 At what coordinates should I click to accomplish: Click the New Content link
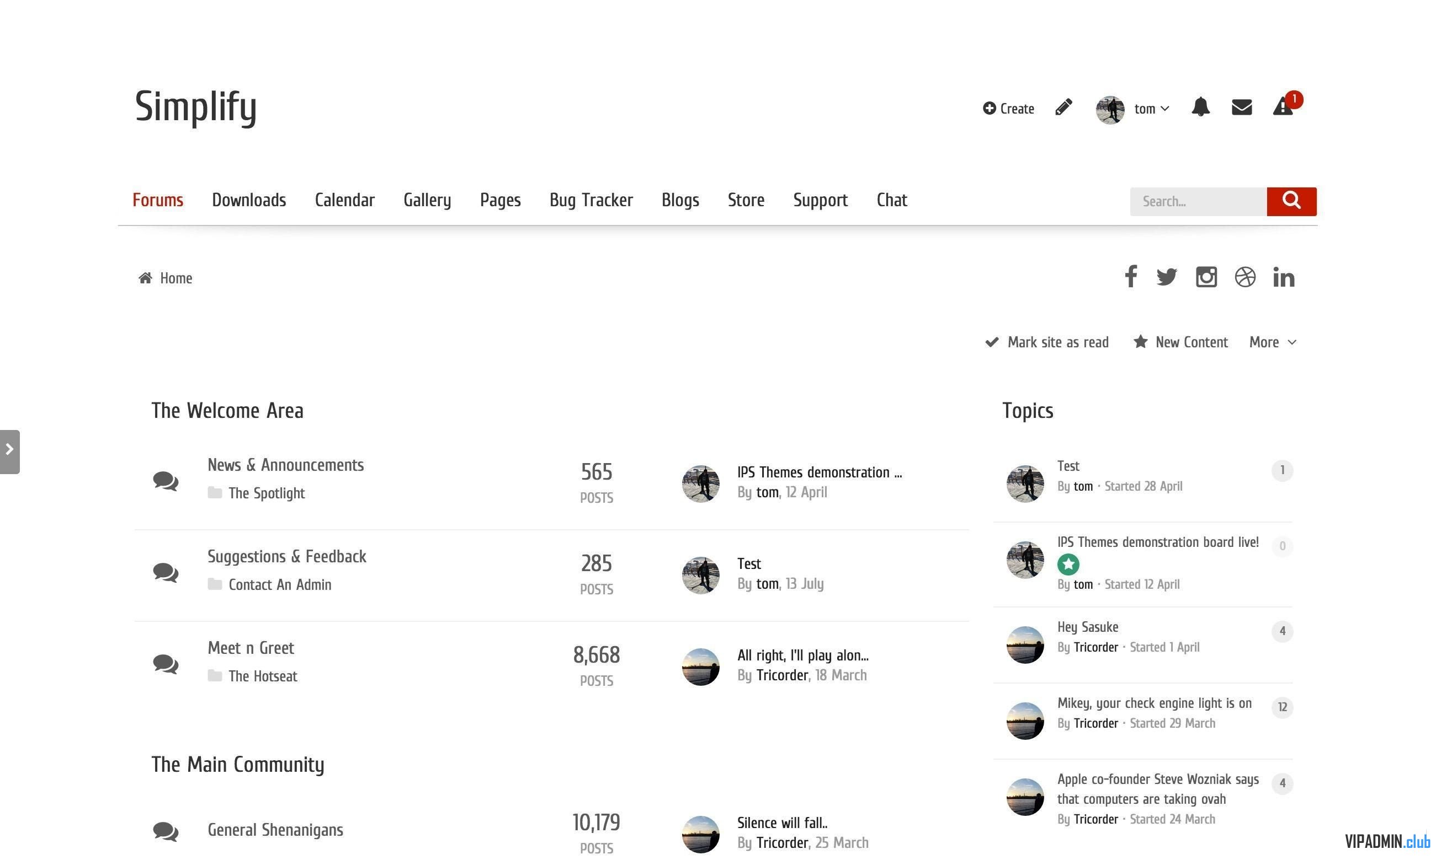pos(1180,342)
